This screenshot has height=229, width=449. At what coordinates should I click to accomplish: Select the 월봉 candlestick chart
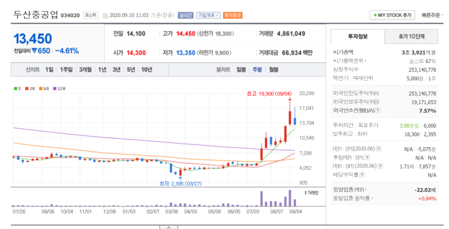click(x=273, y=69)
